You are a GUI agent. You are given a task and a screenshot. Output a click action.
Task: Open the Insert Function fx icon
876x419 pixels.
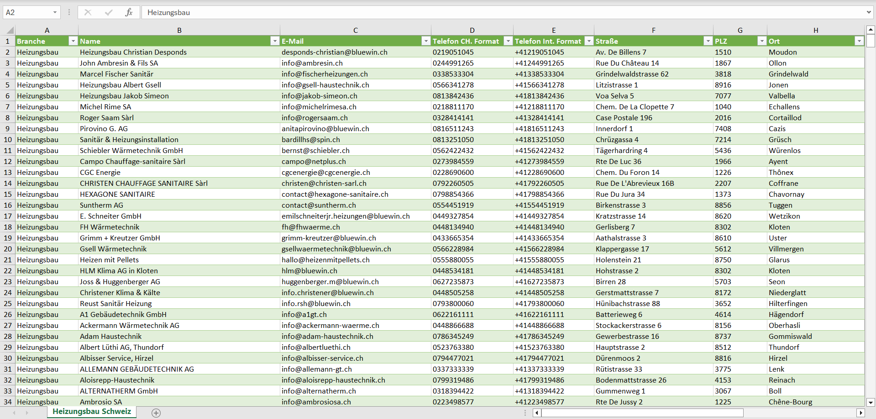point(129,12)
